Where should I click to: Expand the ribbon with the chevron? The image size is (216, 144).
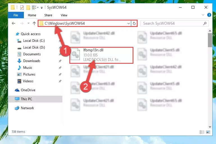[x=203, y=15]
